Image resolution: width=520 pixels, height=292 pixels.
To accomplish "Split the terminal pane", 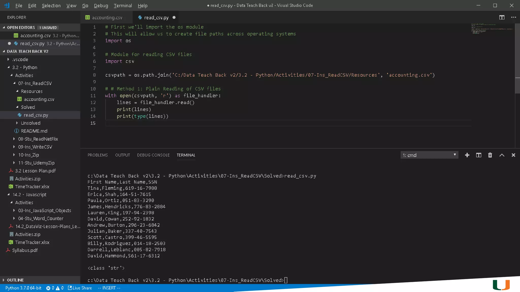I will [478, 155].
